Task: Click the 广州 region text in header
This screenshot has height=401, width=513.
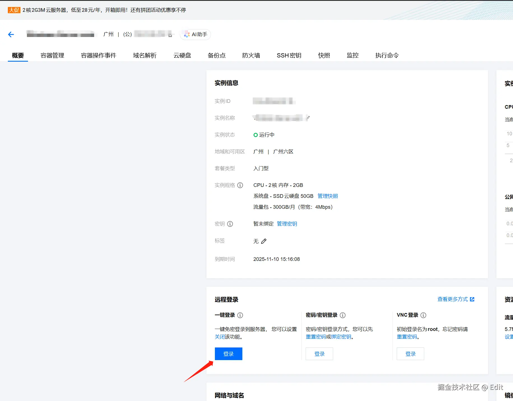Action: 108,34
